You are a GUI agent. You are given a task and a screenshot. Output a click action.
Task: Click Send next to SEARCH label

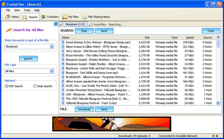[104, 31]
